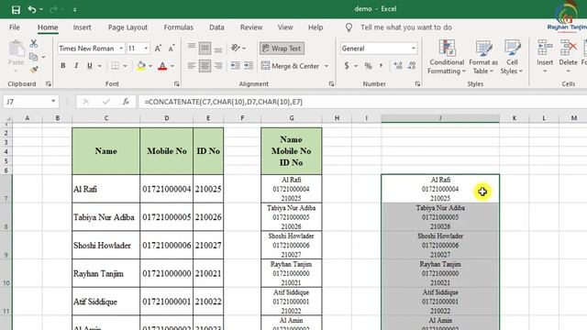Delete cells using the Delete button
Image resolution: width=587 pixels, height=330 pixels.
point(568,57)
